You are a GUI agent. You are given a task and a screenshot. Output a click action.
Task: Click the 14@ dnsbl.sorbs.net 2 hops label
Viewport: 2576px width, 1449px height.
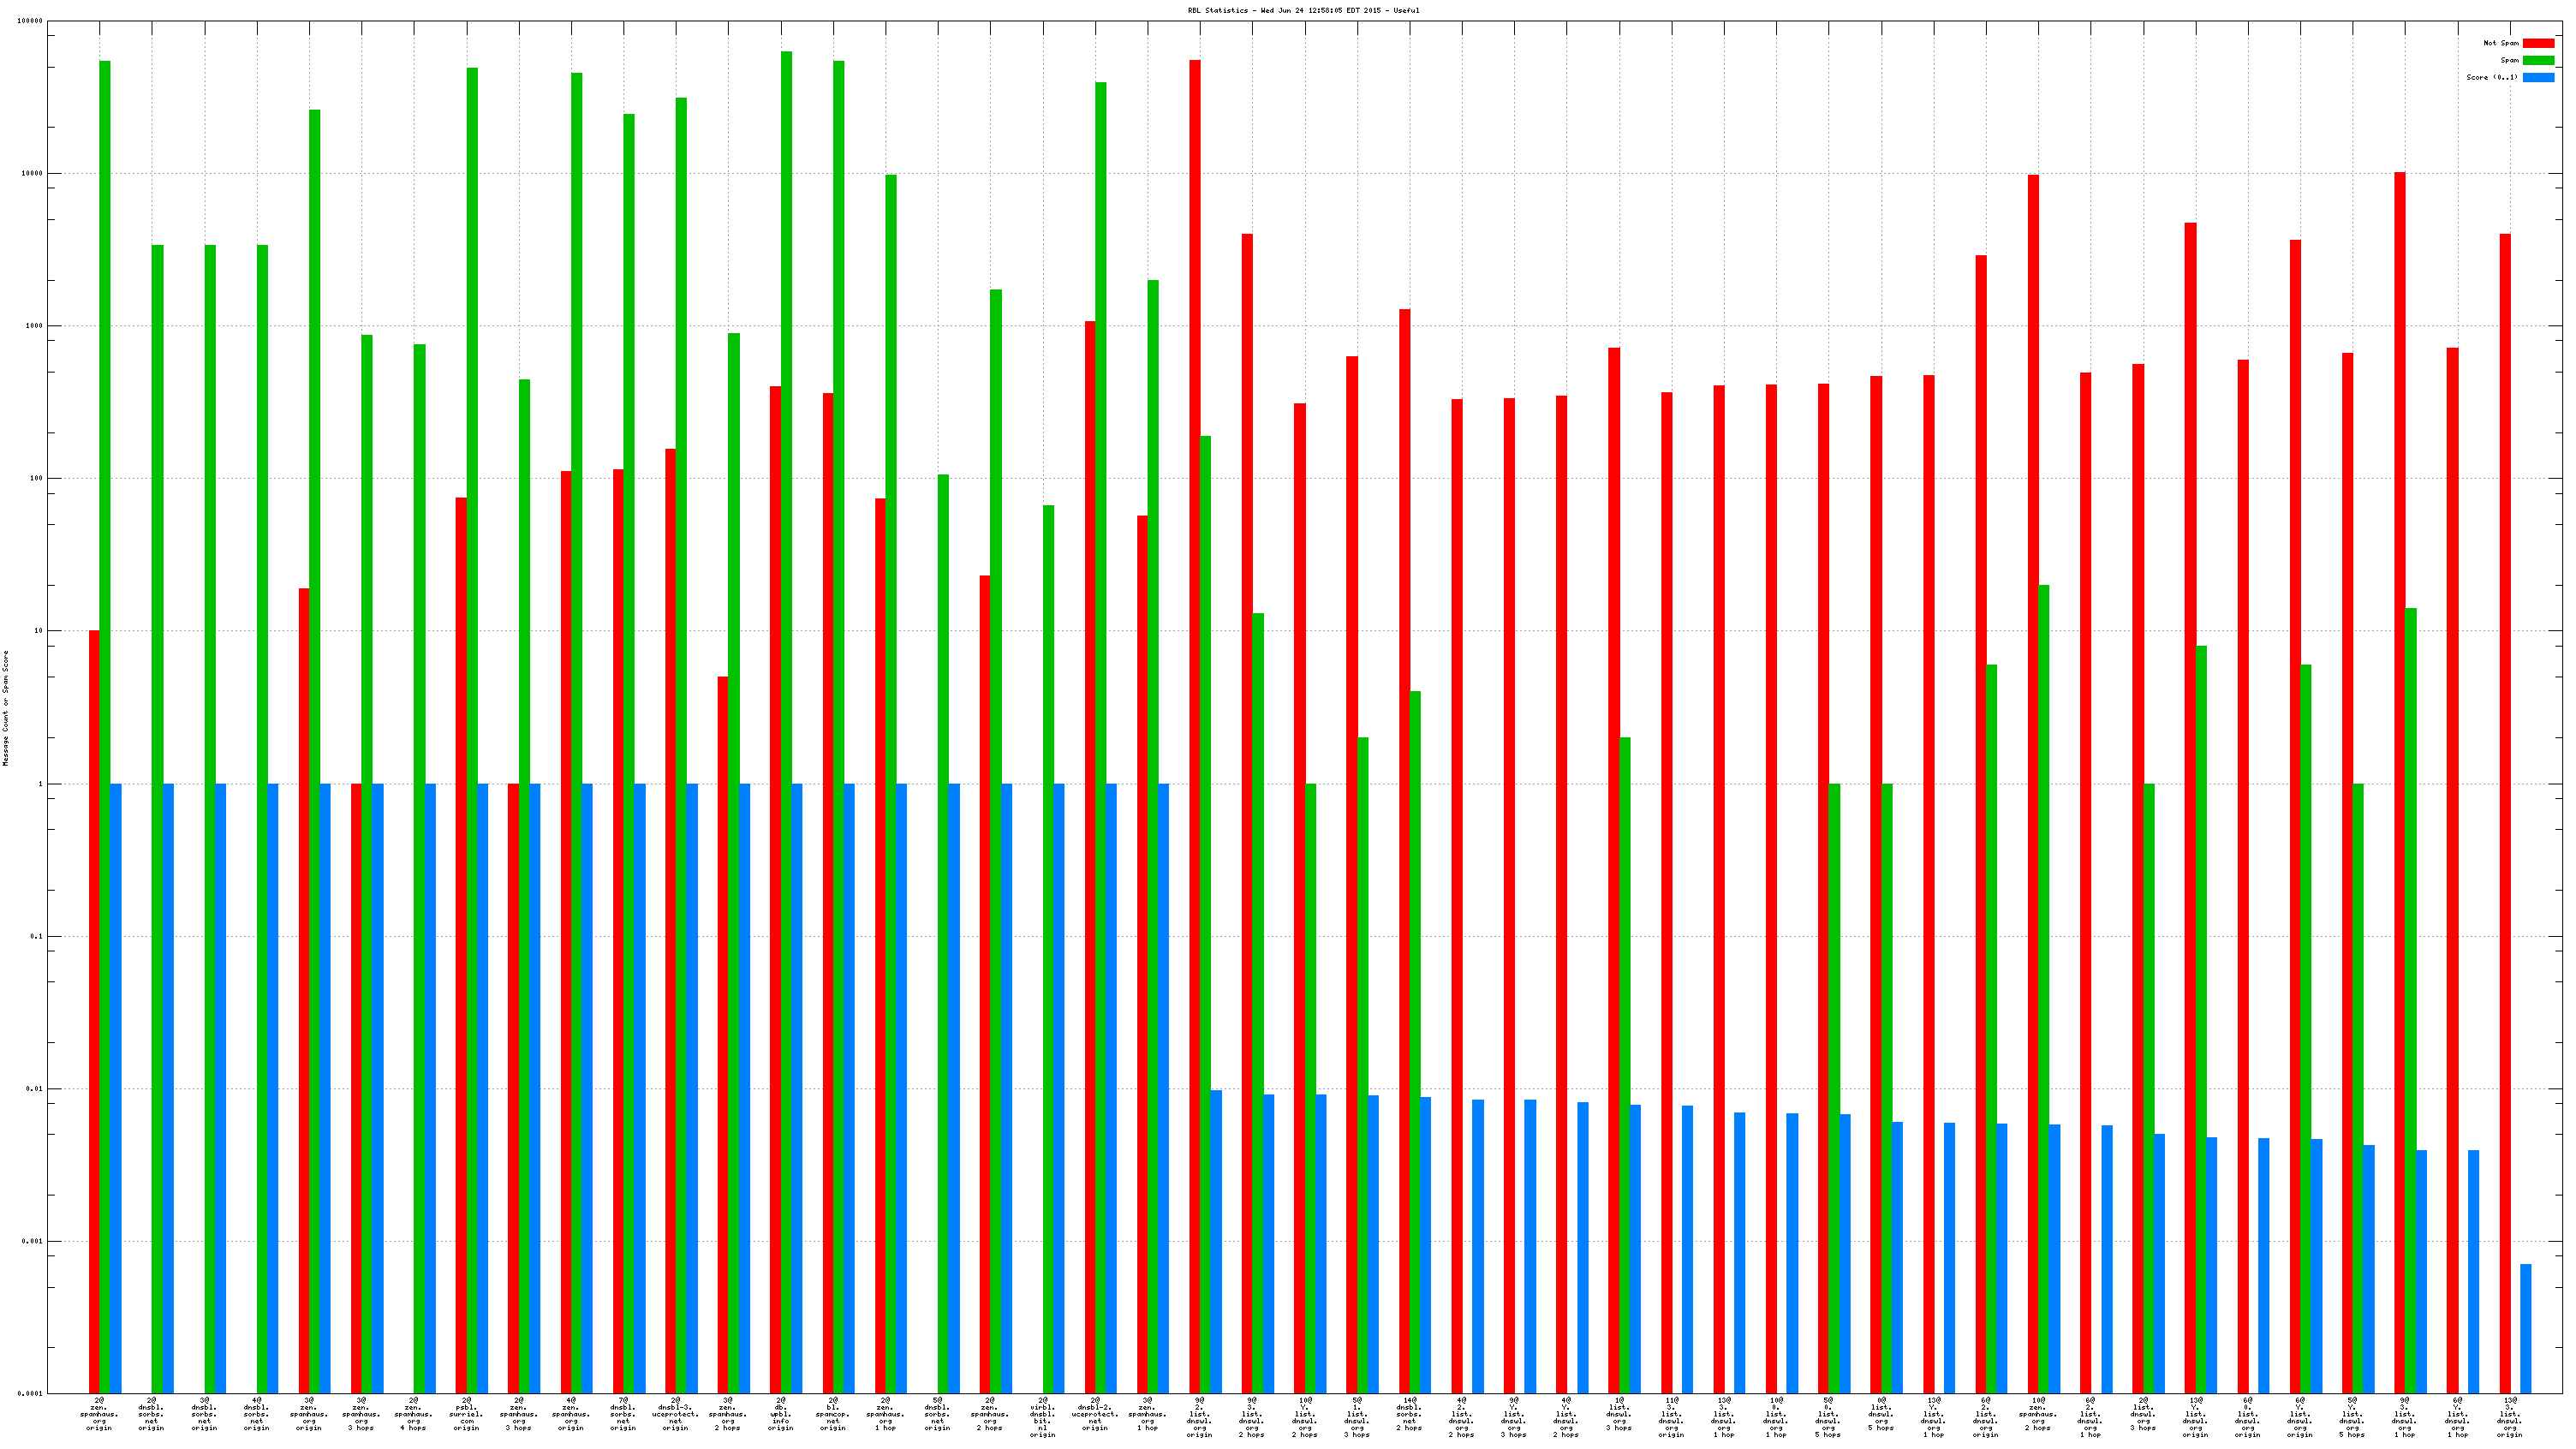(1409, 1414)
